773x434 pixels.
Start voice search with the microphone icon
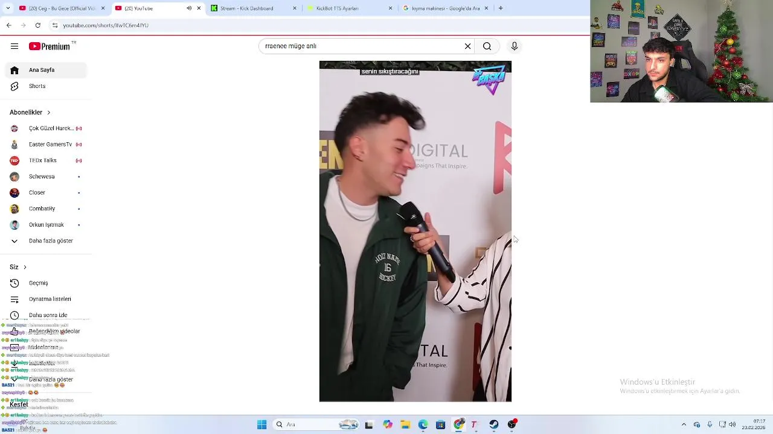point(515,46)
